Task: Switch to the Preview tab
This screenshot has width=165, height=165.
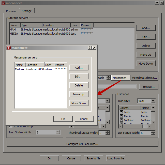Action: point(11,11)
